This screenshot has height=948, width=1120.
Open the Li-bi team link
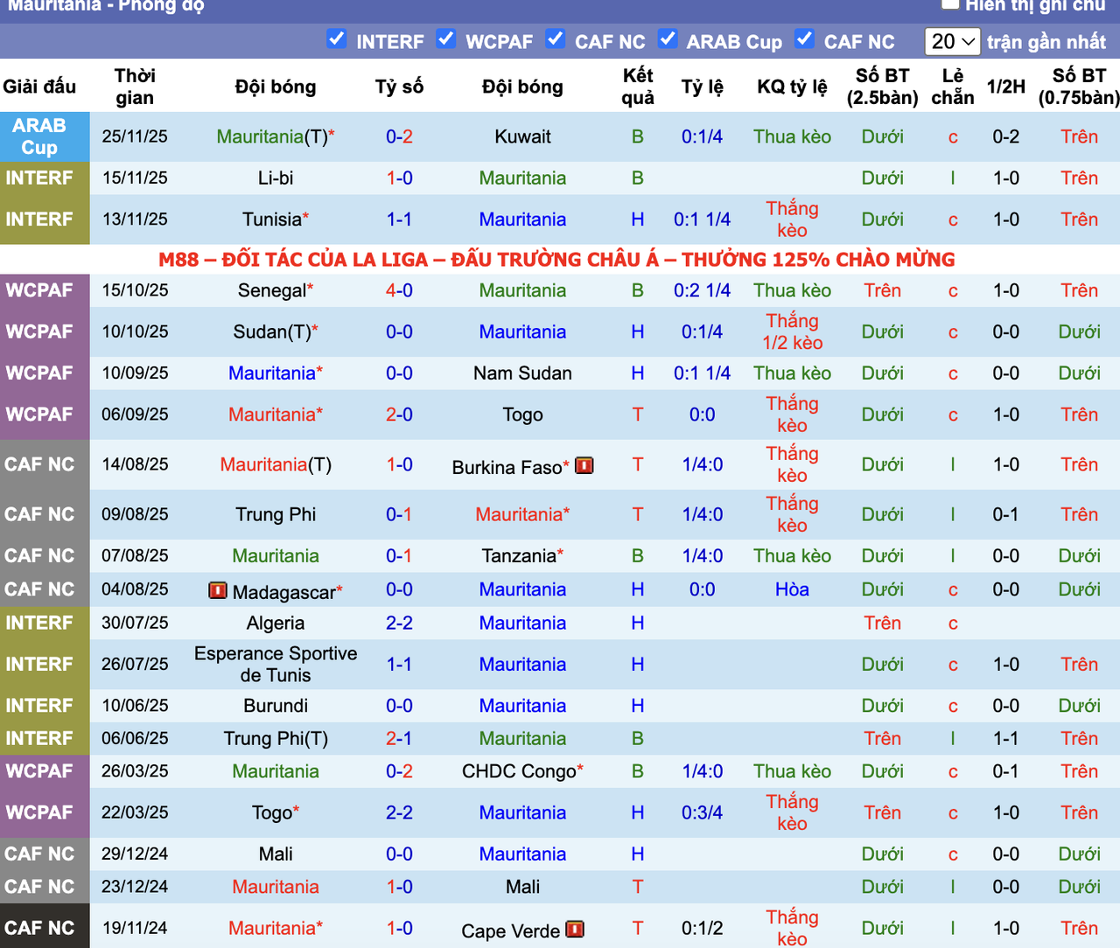coord(276,178)
